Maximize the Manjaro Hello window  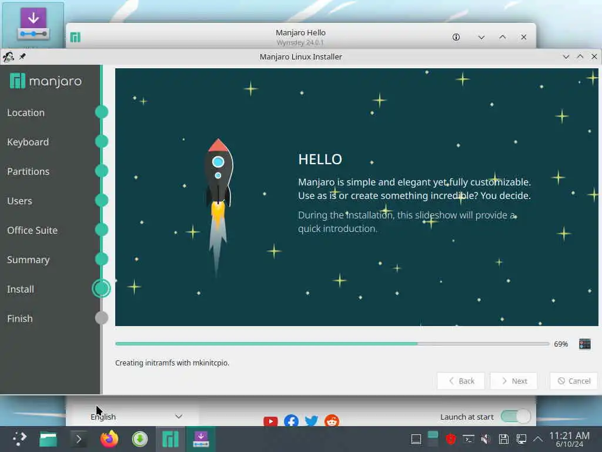point(503,37)
